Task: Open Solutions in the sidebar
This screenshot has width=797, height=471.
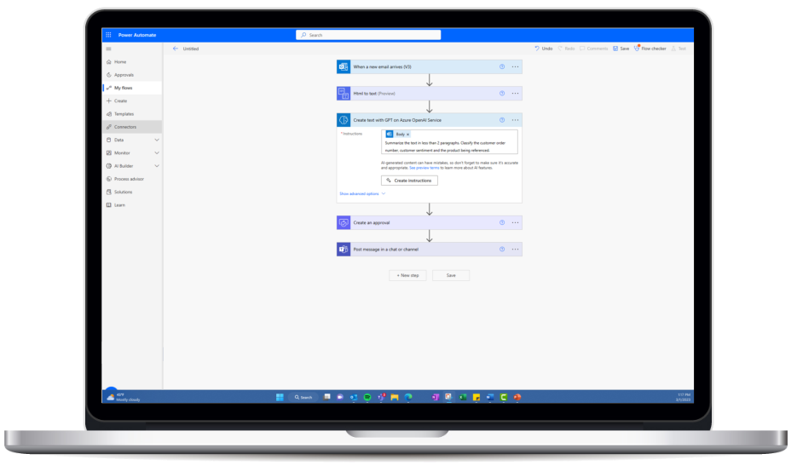Action: point(132,192)
